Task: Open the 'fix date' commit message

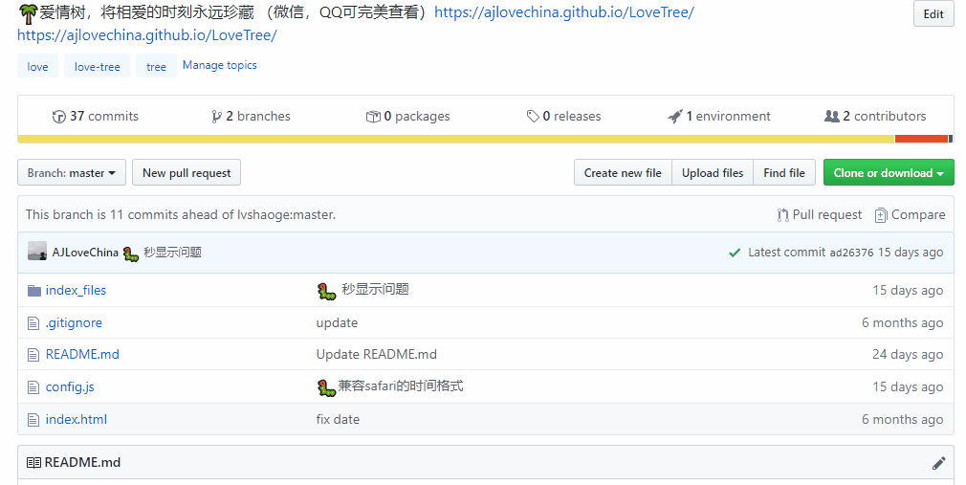Action: tap(339, 420)
